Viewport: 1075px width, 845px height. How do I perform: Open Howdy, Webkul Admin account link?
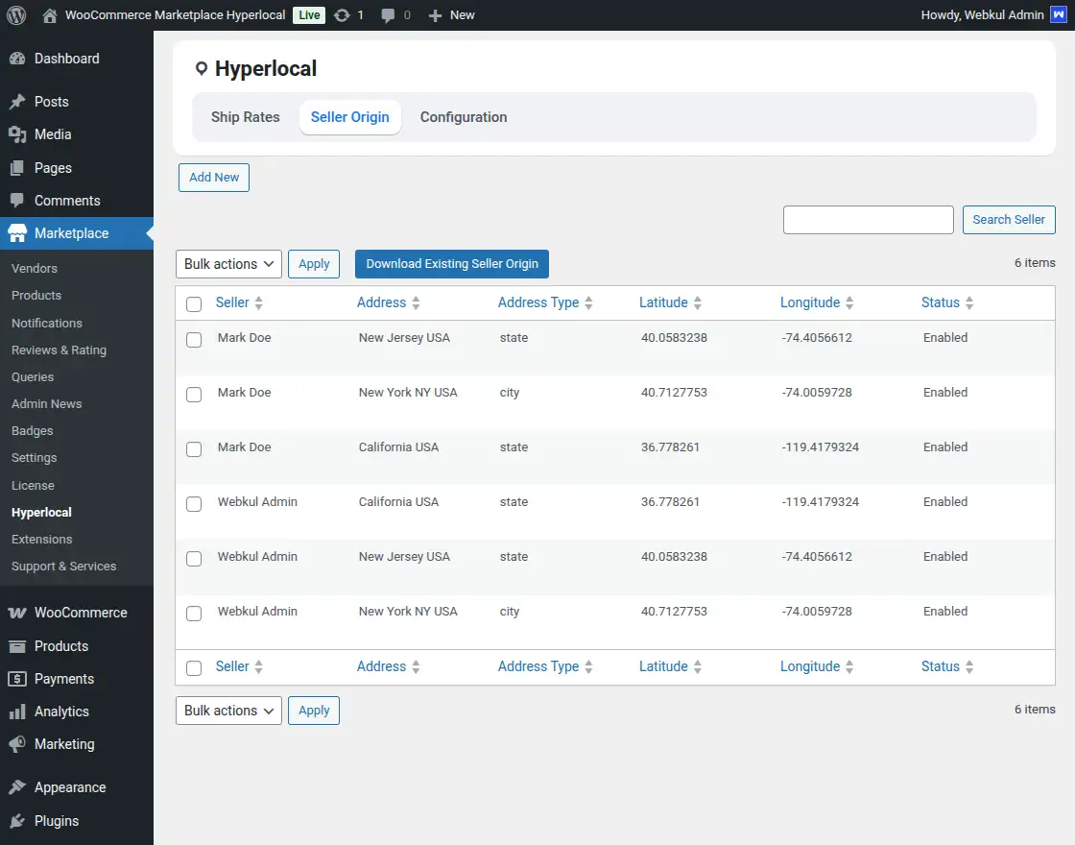coord(993,15)
